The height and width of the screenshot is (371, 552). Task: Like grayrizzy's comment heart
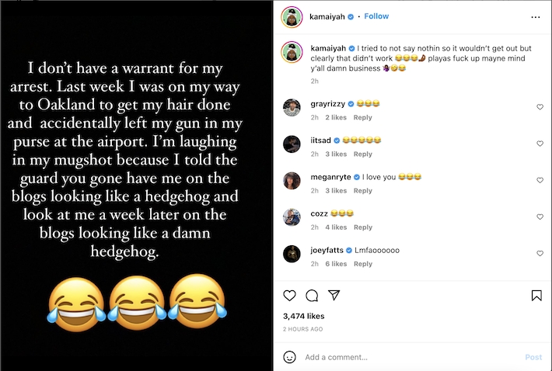tap(540, 107)
